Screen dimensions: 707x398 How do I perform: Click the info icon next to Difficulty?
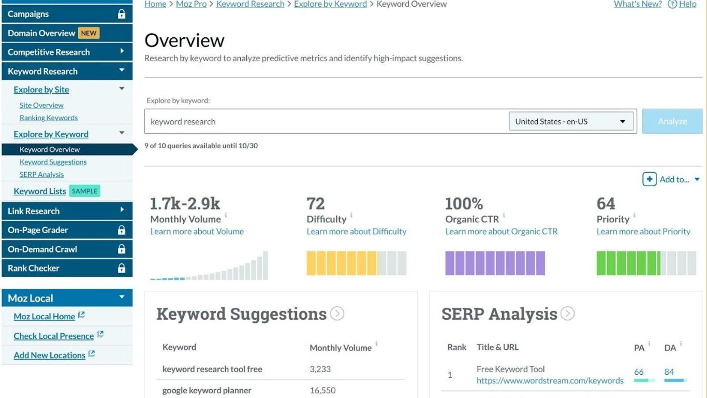click(x=351, y=215)
